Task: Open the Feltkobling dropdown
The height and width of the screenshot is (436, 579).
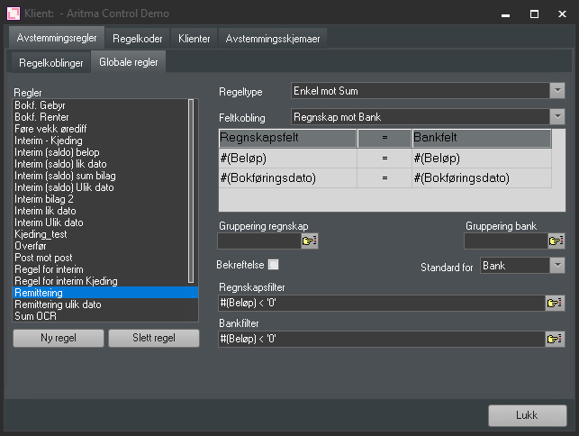Action: pyautogui.click(x=556, y=117)
